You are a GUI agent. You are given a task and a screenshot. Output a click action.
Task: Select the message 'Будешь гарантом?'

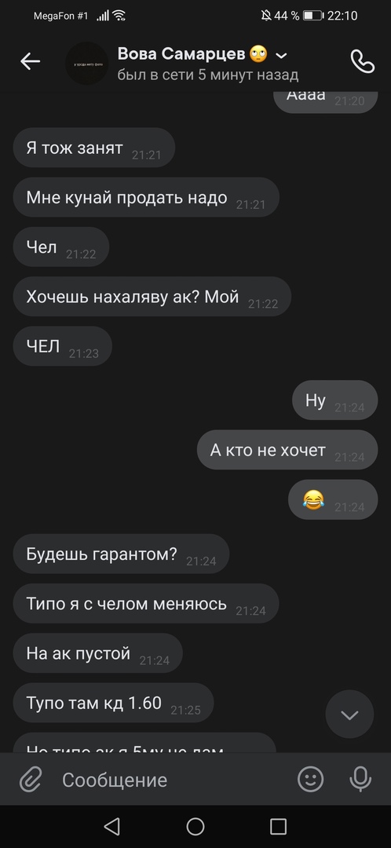[121, 554]
